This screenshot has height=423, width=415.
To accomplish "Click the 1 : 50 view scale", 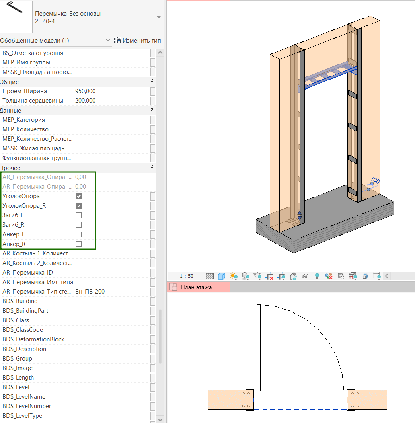I will [x=186, y=276].
